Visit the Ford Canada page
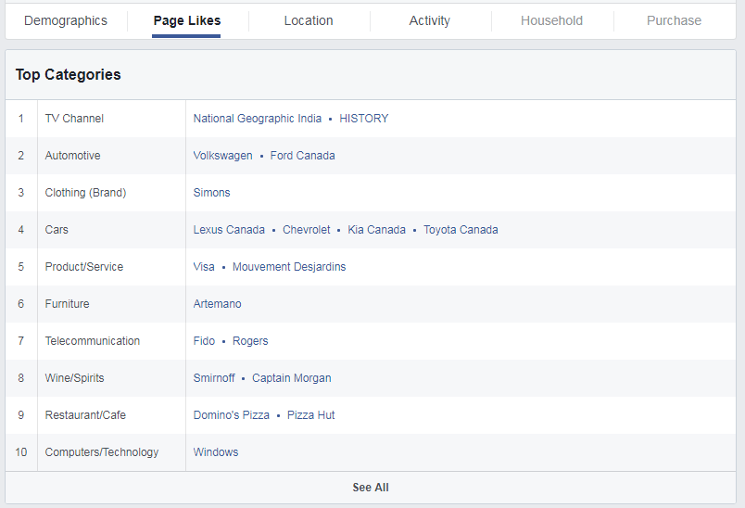The width and height of the screenshot is (745, 508). pyautogui.click(x=302, y=156)
